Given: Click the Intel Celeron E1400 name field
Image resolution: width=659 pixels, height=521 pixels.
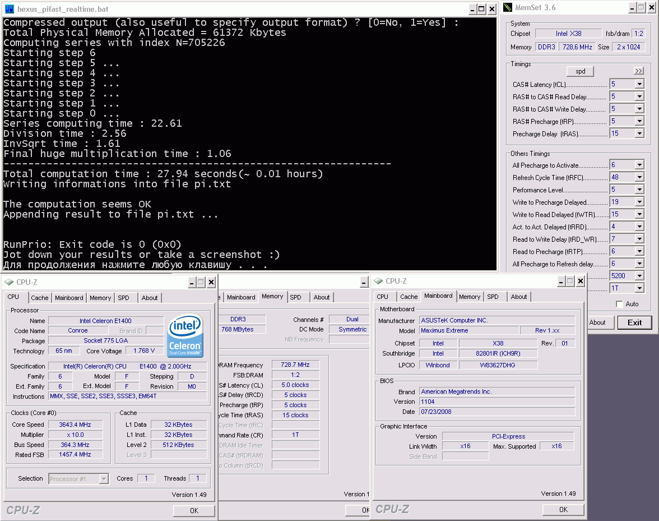Looking at the screenshot, I should [105, 321].
